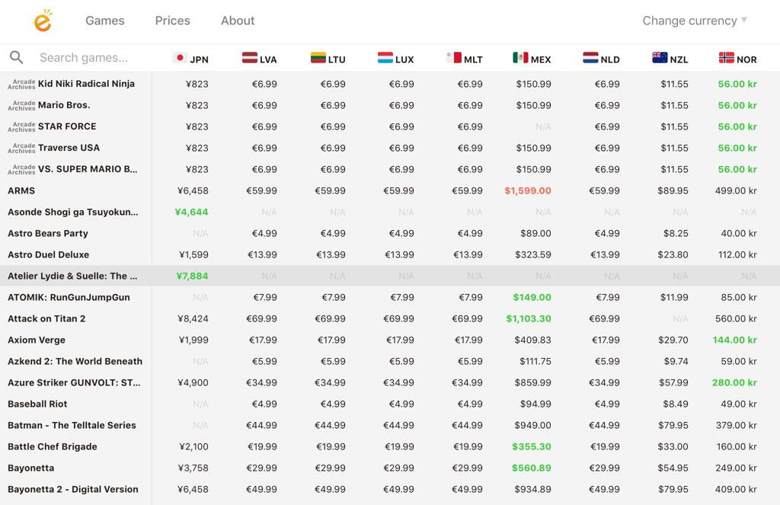
Task: Click the Lithuania flag icon
Action: click(x=318, y=57)
